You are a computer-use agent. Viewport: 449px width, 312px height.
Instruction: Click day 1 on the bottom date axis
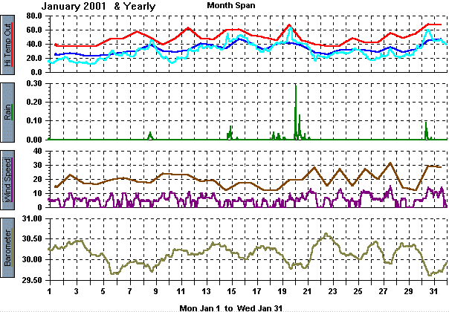[49, 291]
